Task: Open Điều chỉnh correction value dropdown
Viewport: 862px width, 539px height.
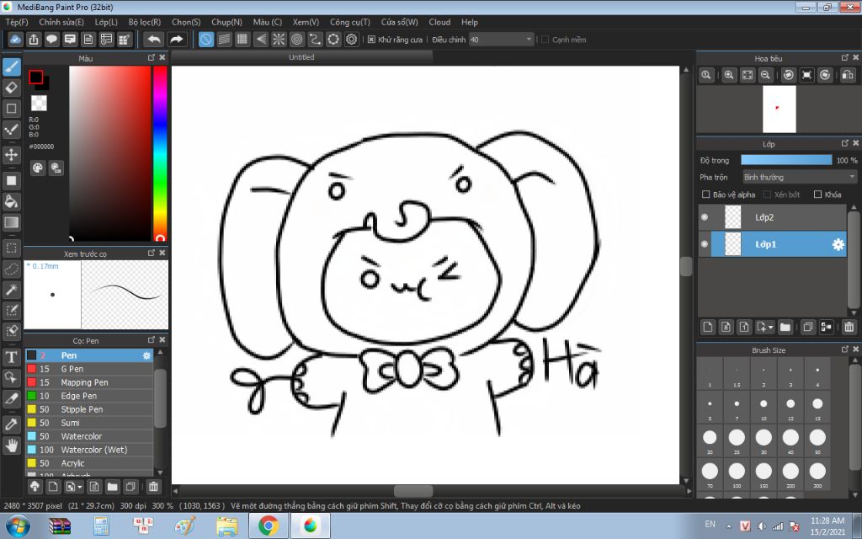Action: pos(502,40)
